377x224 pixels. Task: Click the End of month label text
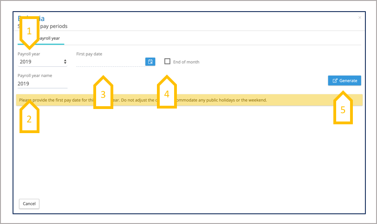(x=186, y=62)
